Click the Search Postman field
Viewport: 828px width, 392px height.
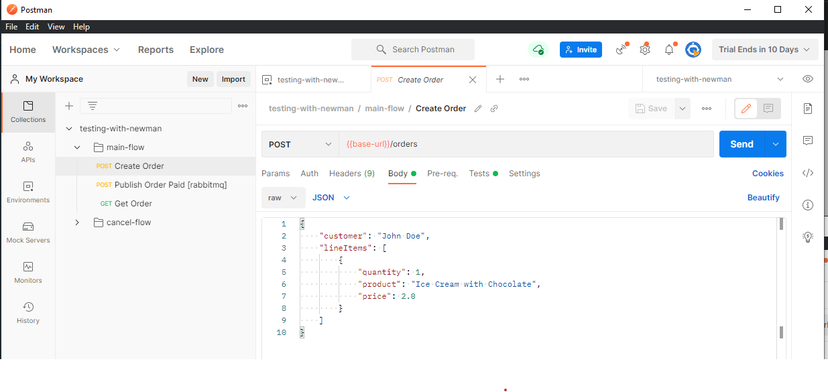pyautogui.click(x=413, y=50)
